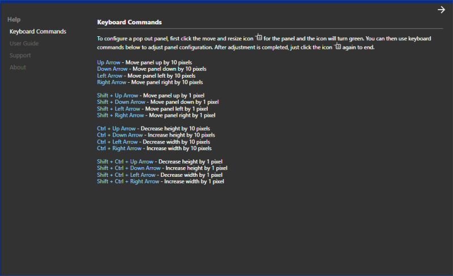Click the "Ctrl + Right Arrow" shortcut label
This screenshot has width=453, height=276.
(119, 148)
